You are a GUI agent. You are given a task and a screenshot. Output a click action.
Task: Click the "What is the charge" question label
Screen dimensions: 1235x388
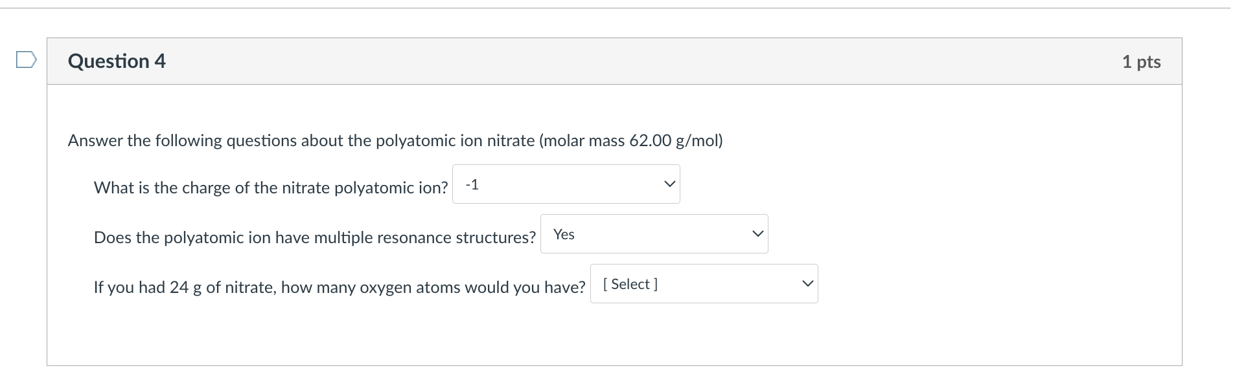pyautogui.click(x=270, y=188)
